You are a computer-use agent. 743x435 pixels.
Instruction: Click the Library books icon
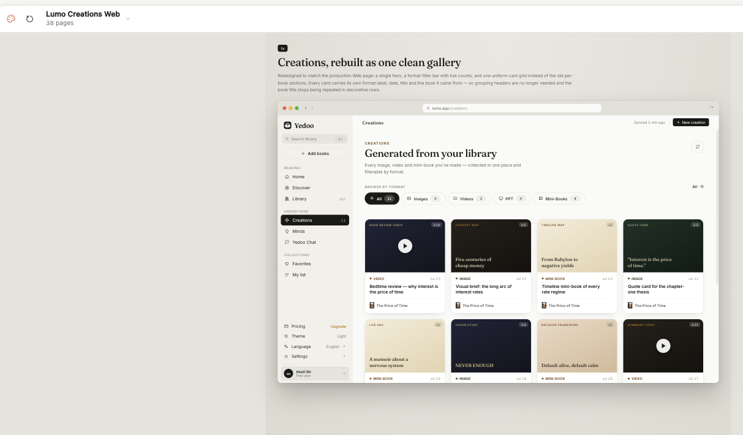click(x=287, y=199)
